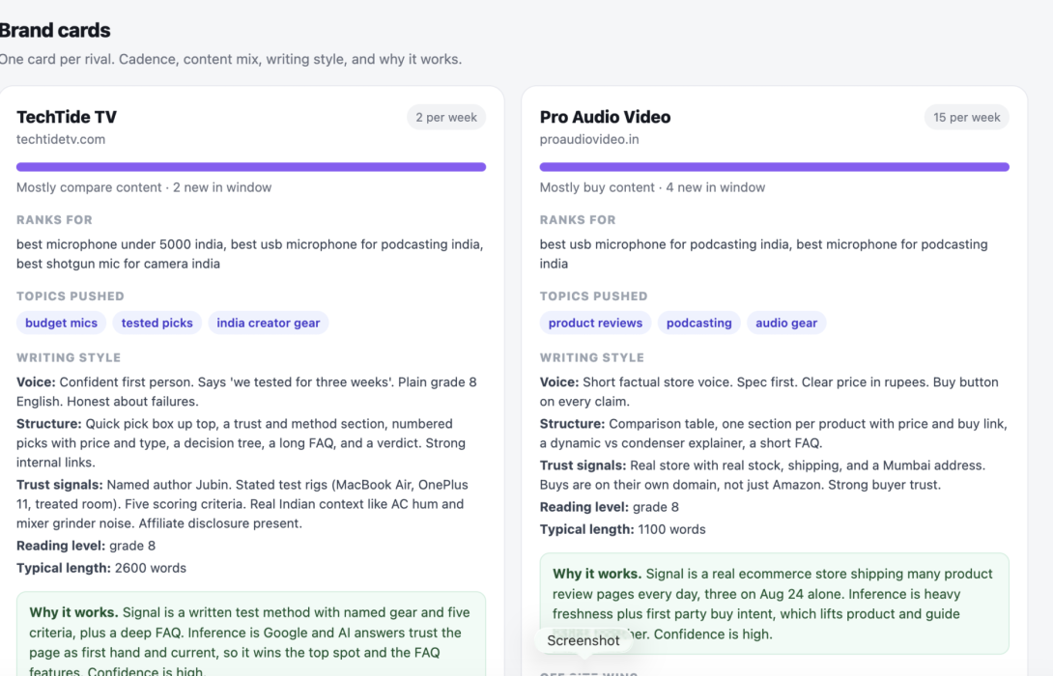The width and height of the screenshot is (1053, 676).
Task: Click the Screenshot tooltip label
Action: coord(583,640)
